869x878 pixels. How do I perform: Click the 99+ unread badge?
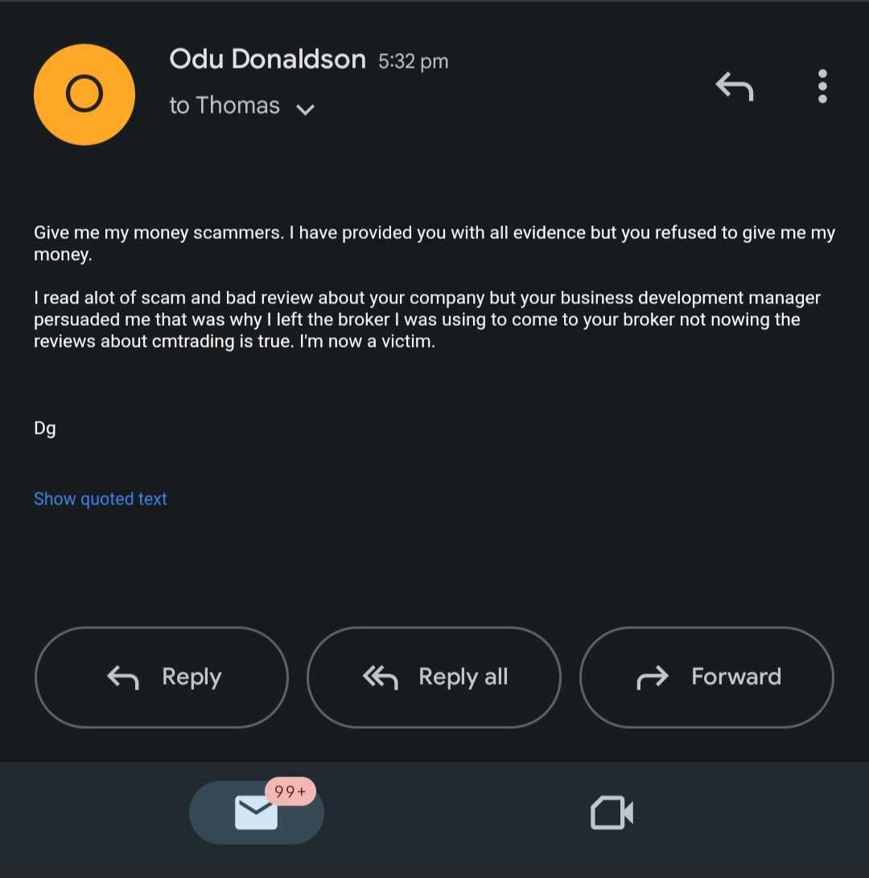pos(290,792)
